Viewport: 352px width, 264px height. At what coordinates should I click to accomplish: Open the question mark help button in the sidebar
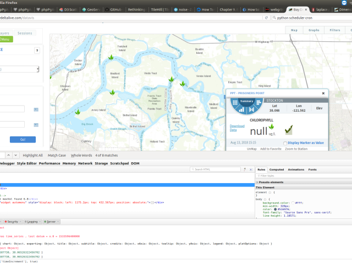(37, 51)
